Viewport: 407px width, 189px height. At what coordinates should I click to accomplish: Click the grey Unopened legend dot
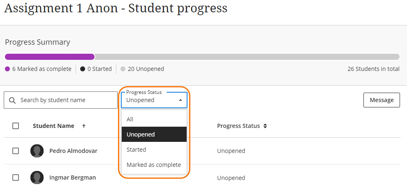click(123, 69)
